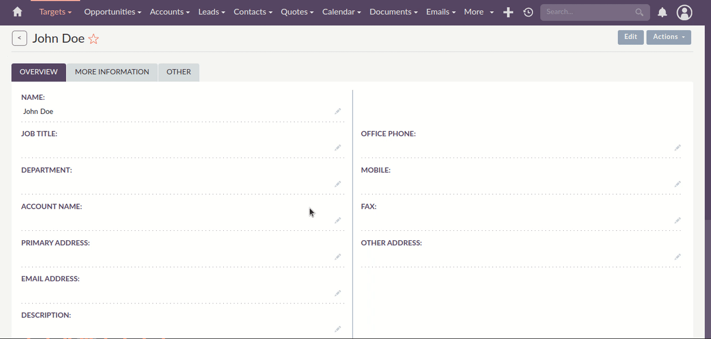
Task: Click the quick create plus icon
Action: (x=508, y=12)
